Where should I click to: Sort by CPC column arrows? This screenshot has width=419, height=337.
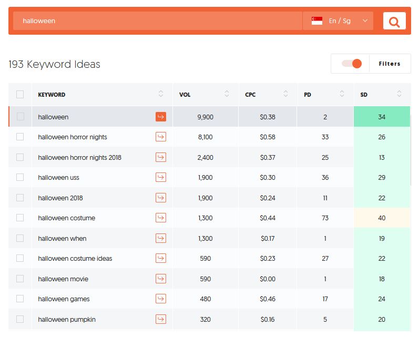pyautogui.click(x=285, y=94)
